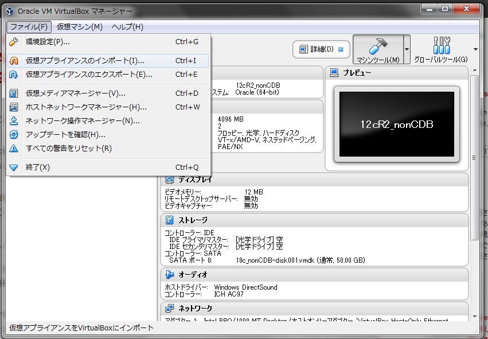Screen dimensions: 488x339
Task: Choose 仮想アプライアンスのエクスポート(E)... entry
Action: tap(108, 75)
